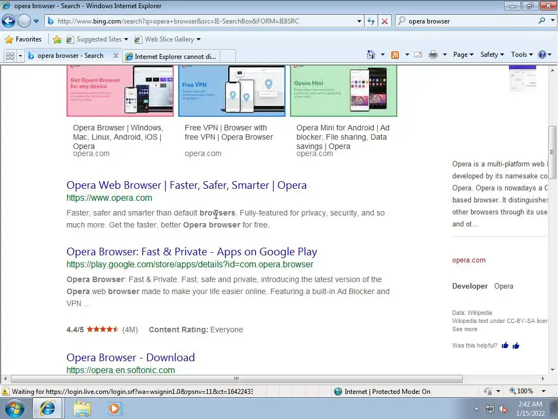Screen dimensions: 558x419
Task: Click second thumbs icon beside 'Was this helpful?'
Action: (516, 345)
